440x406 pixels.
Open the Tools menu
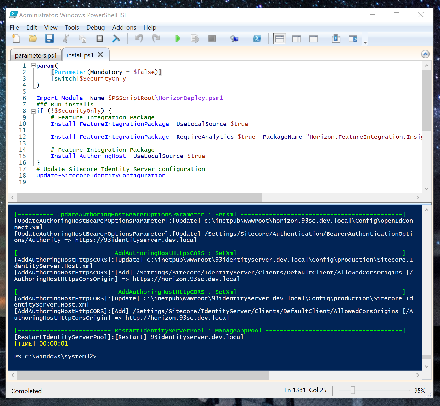tap(72, 27)
